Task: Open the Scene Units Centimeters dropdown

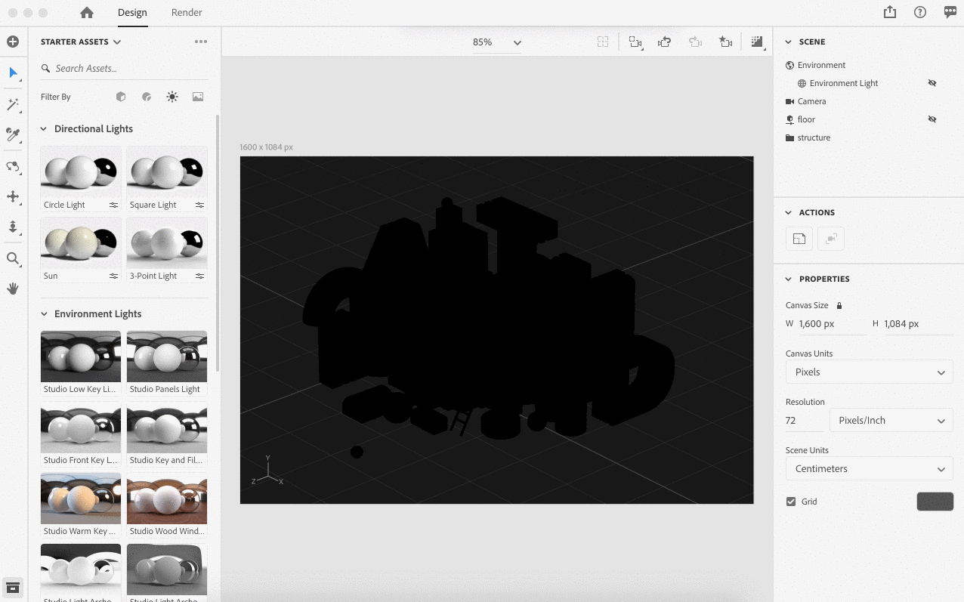Action: click(869, 468)
